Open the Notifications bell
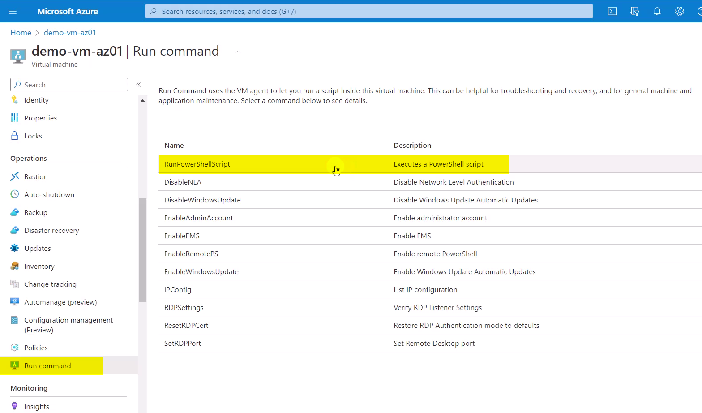702x413 pixels. click(x=657, y=11)
